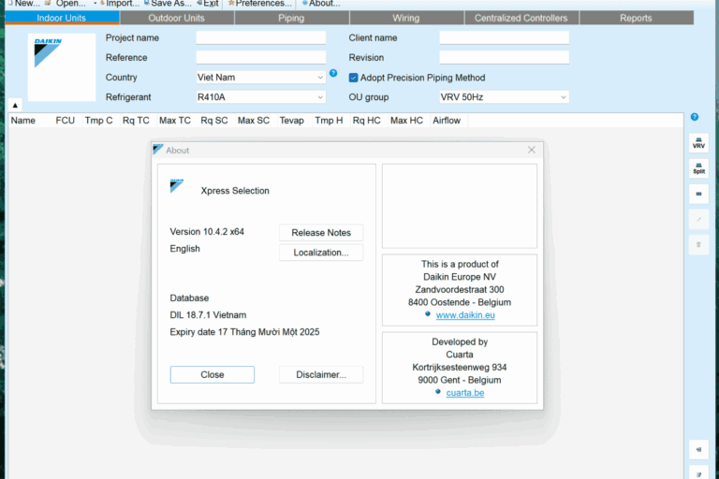Click the Project name input field
Image resolution: width=719 pixels, height=479 pixels.
coord(260,37)
